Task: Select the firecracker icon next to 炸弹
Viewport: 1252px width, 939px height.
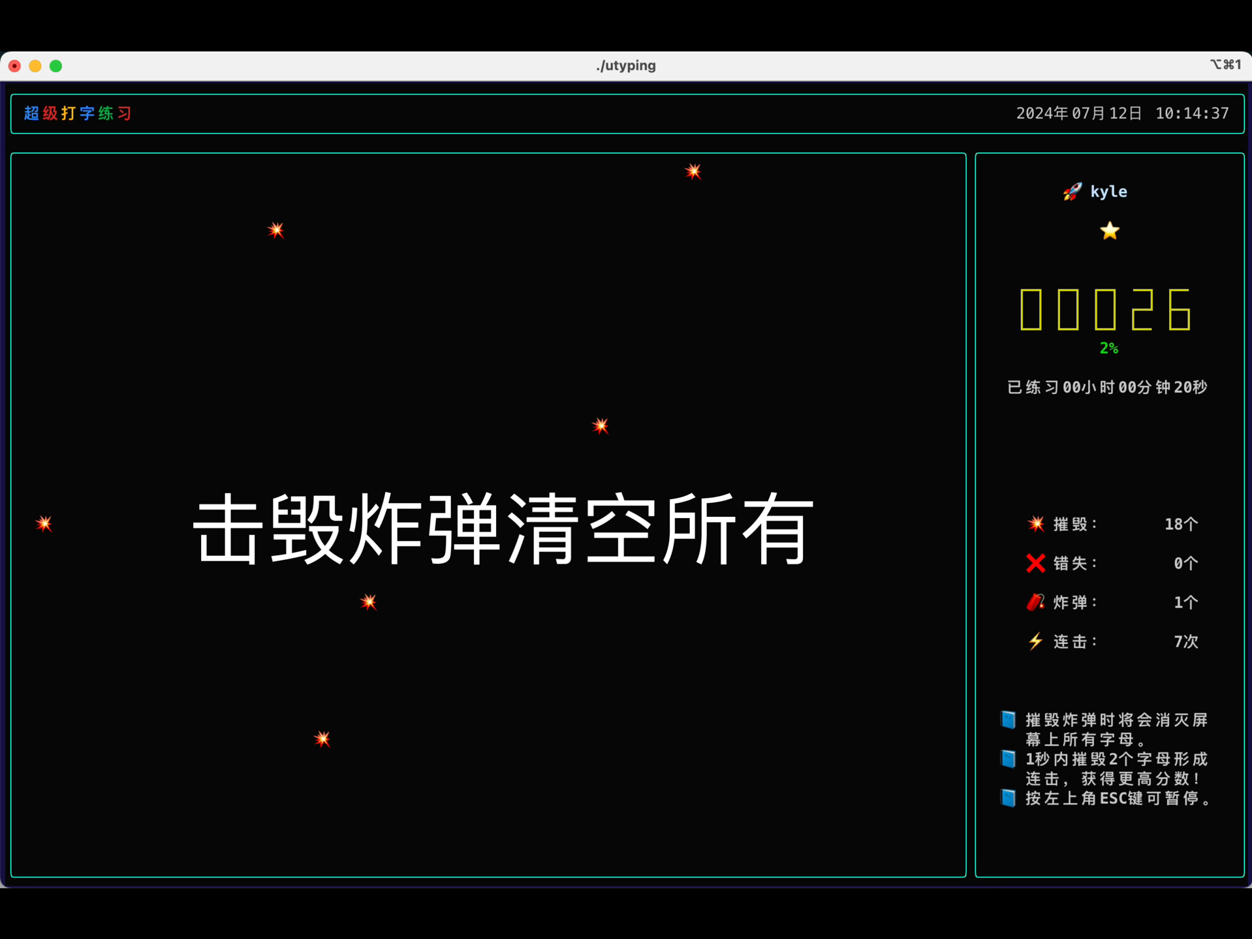Action: (x=1035, y=602)
